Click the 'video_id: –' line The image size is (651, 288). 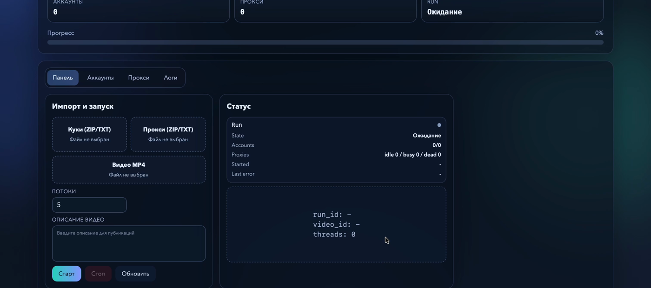336,224
